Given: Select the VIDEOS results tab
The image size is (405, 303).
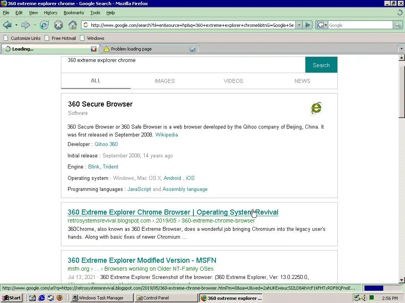Looking at the screenshot, I should (233, 81).
